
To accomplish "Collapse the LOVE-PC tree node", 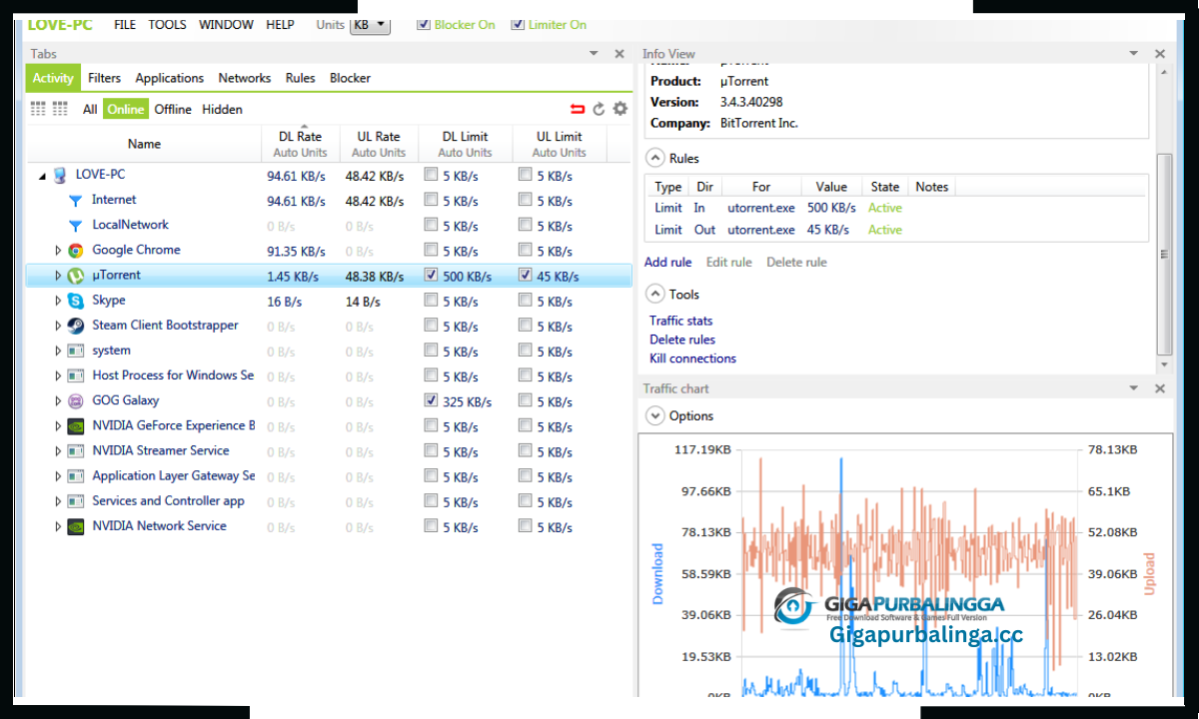I will [42, 176].
